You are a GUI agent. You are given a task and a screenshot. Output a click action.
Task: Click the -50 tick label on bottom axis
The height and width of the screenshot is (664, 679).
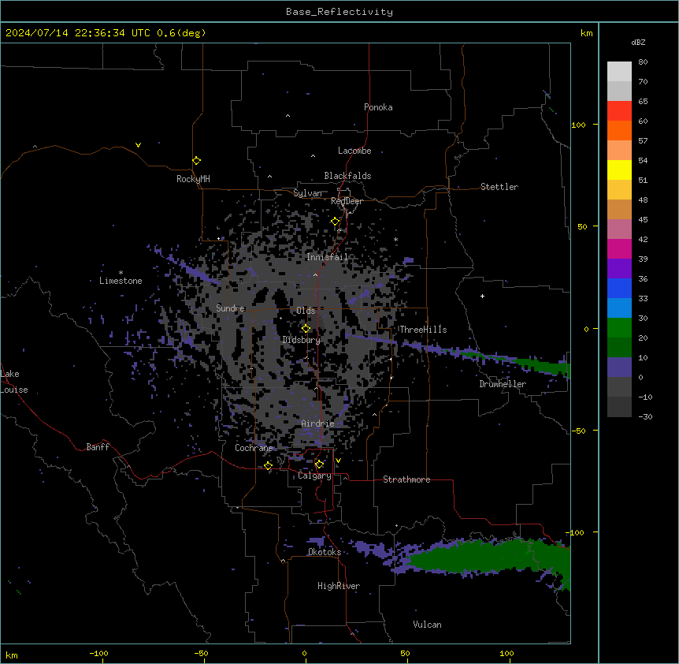tap(201, 653)
